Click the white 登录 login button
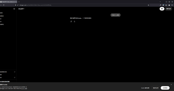This screenshot has width=174, height=91. coord(162,9)
